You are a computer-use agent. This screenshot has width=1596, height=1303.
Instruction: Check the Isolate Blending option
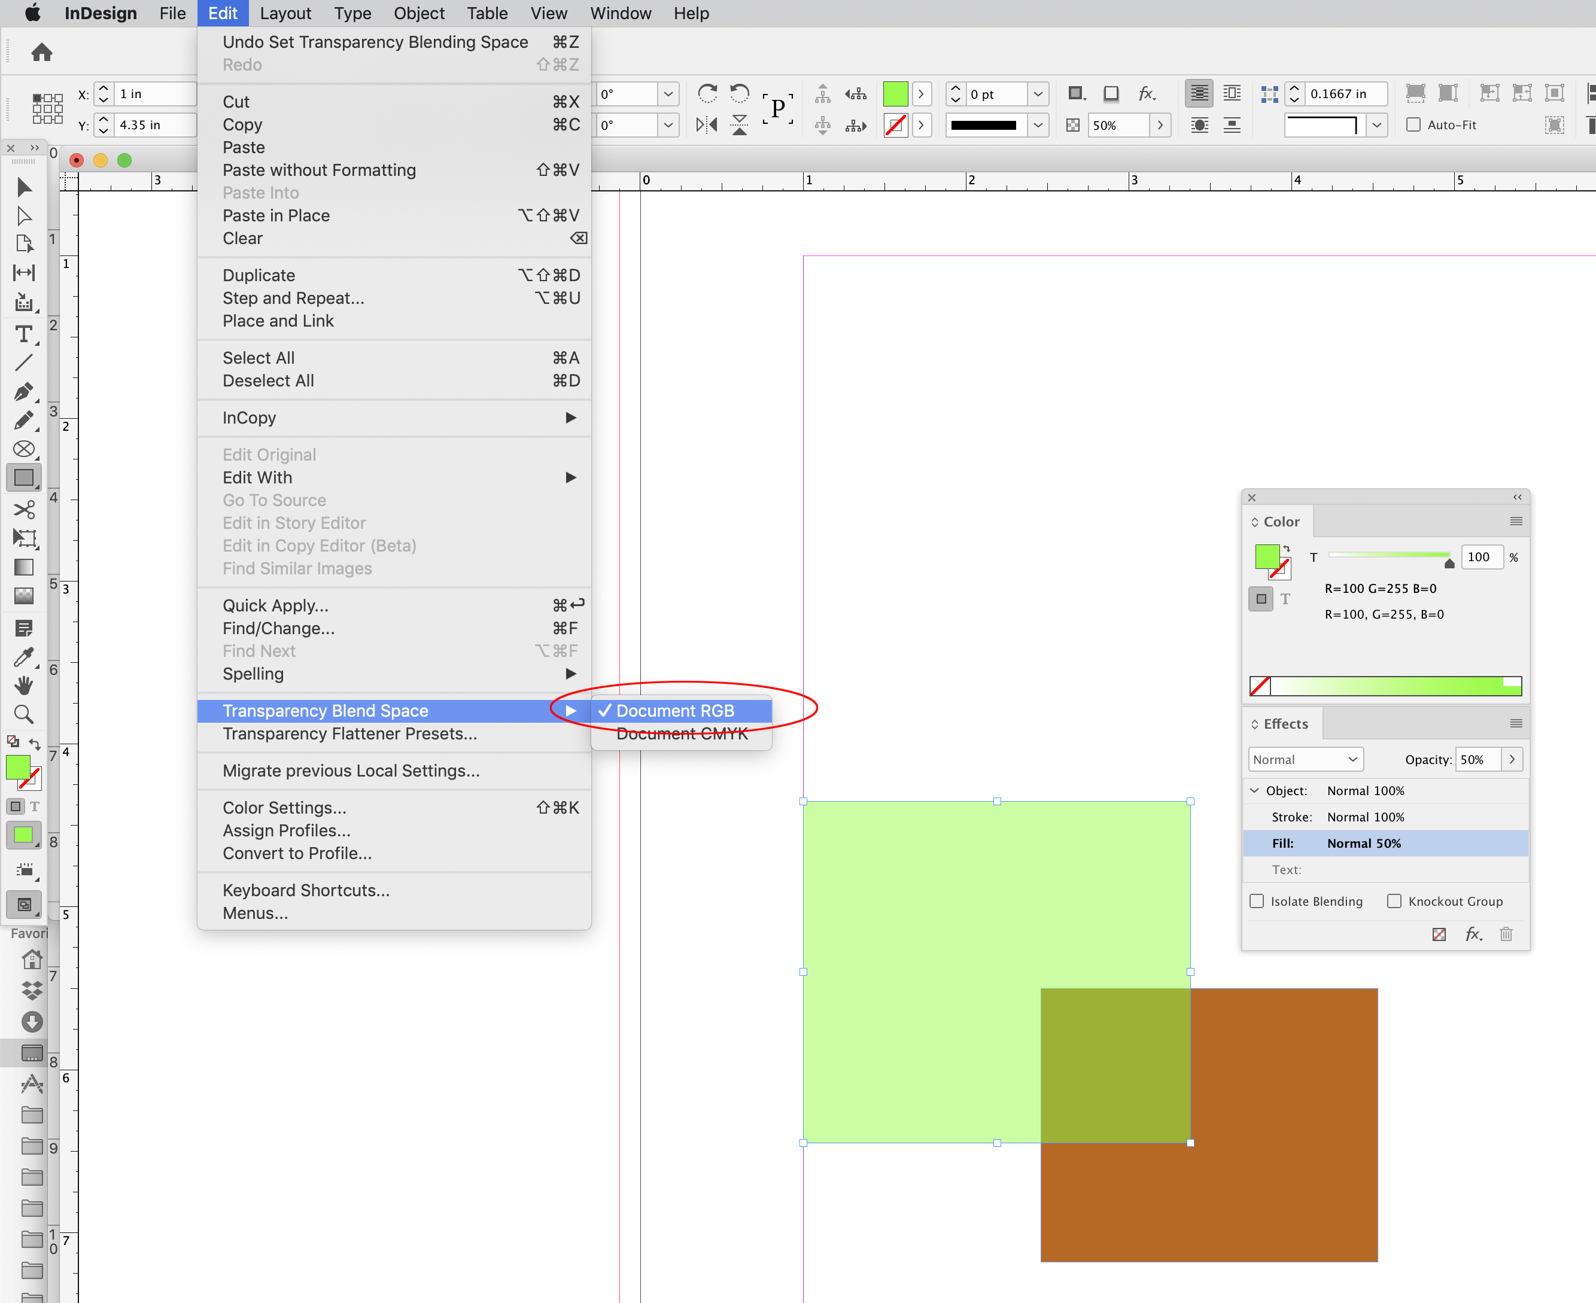point(1257,901)
